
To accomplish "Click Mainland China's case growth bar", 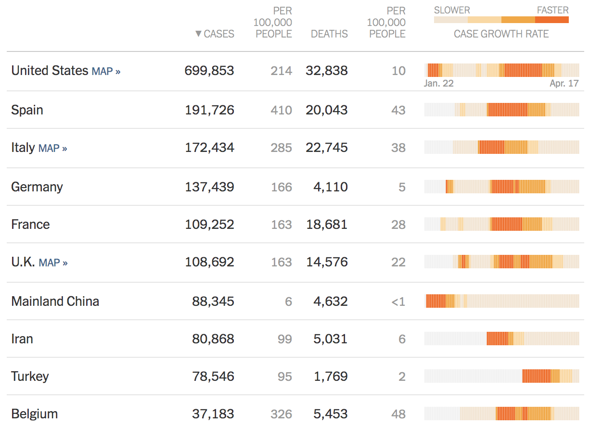I will [x=501, y=301].
